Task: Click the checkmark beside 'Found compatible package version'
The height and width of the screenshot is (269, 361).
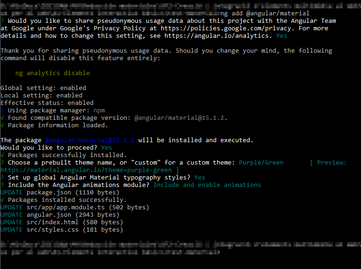Action: coord(2,118)
